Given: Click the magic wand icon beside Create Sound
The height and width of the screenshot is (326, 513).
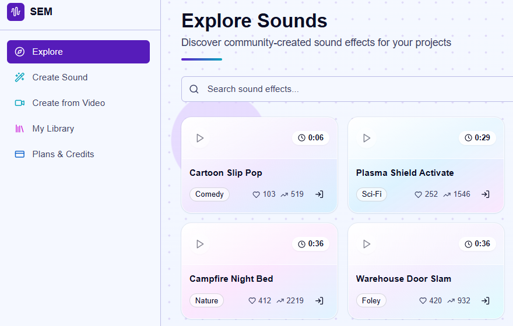Looking at the screenshot, I should coord(20,77).
